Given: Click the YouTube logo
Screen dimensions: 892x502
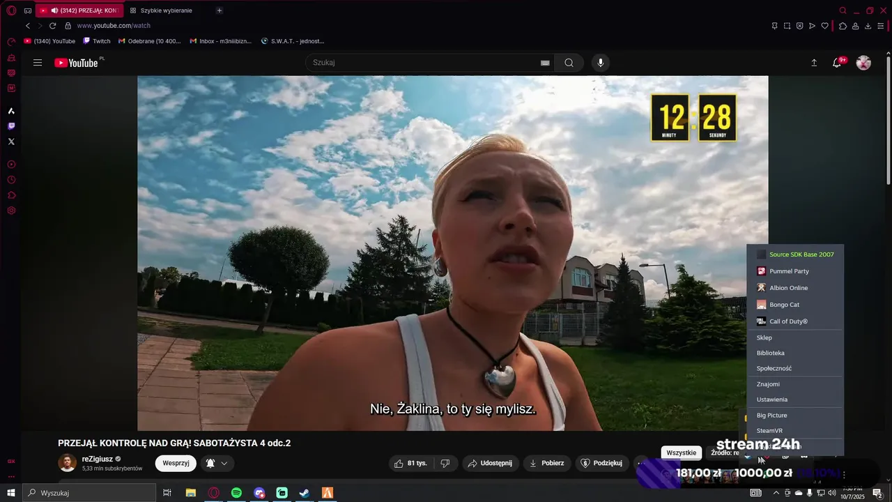Looking at the screenshot, I should click(x=76, y=63).
